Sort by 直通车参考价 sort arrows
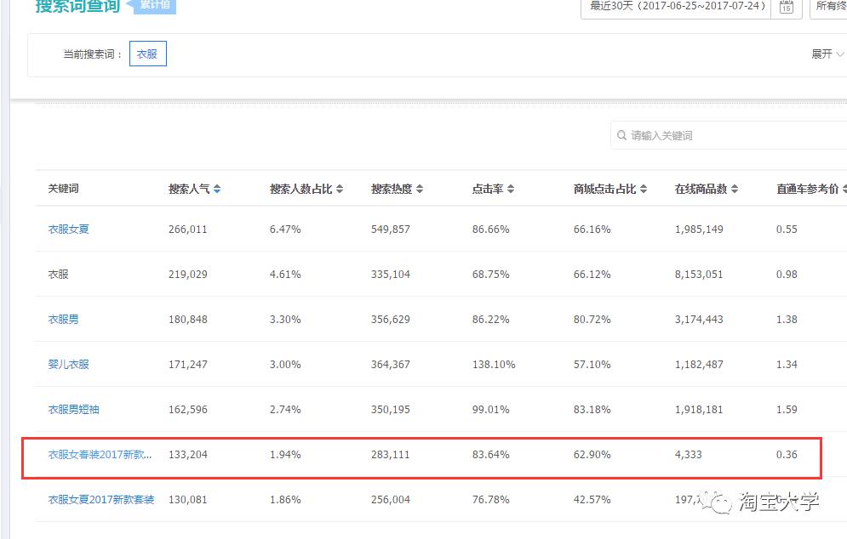The image size is (847, 539). point(844,190)
